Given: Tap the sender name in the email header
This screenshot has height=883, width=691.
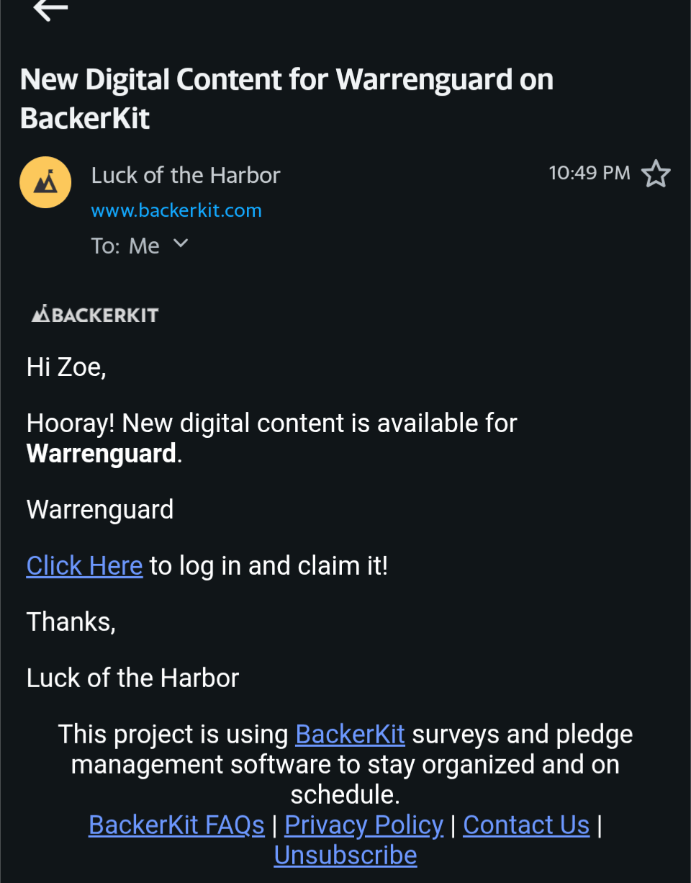Looking at the screenshot, I should click(186, 175).
